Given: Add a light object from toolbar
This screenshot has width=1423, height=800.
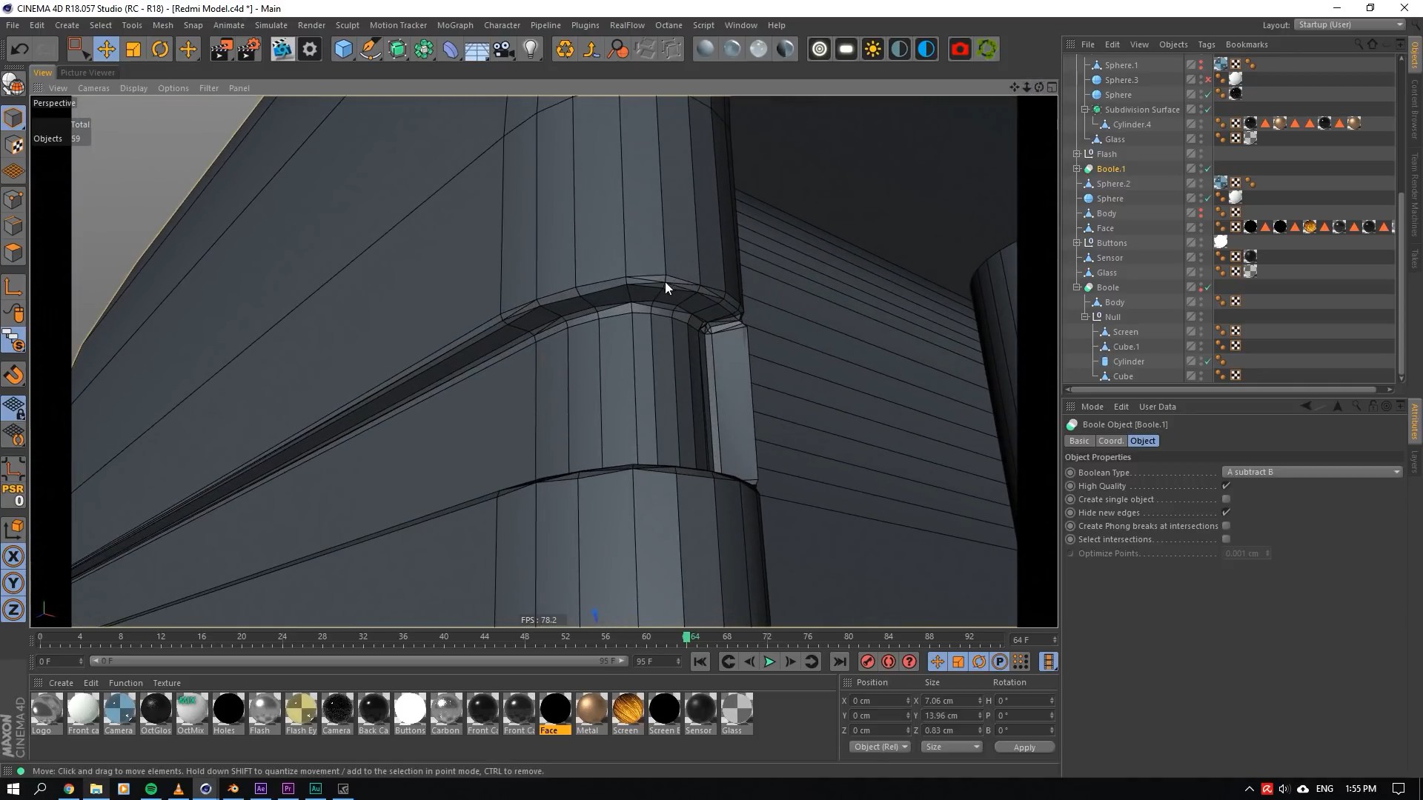Looking at the screenshot, I should click(x=531, y=50).
